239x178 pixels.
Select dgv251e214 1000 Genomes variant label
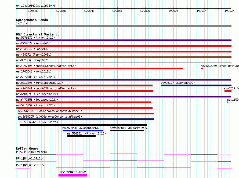click(x=50, y=111)
